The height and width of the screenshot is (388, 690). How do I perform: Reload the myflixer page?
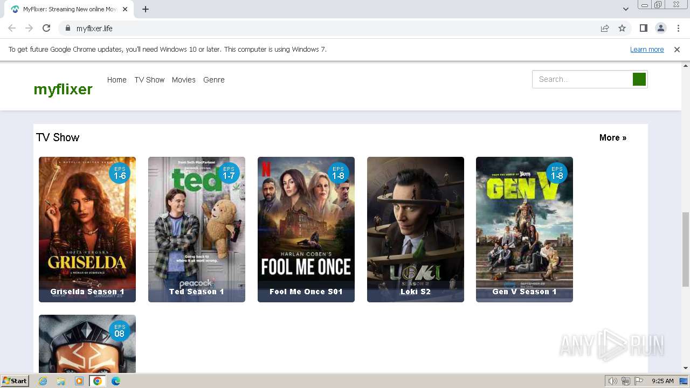(x=46, y=28)
